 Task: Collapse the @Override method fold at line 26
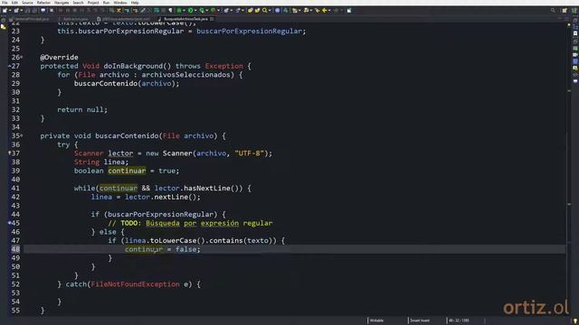[22, 57]
